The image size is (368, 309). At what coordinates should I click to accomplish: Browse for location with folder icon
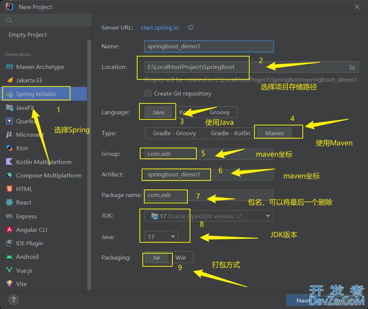point(352,67)
